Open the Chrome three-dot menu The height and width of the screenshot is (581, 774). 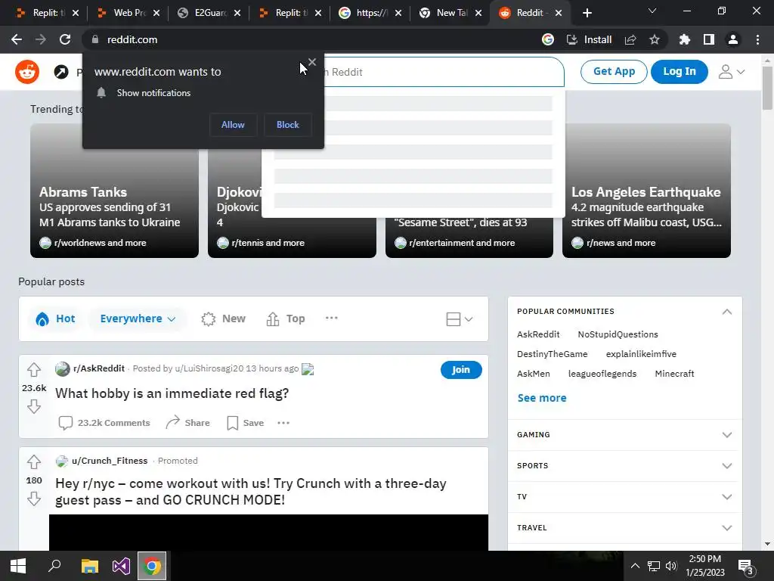[757, 39]
